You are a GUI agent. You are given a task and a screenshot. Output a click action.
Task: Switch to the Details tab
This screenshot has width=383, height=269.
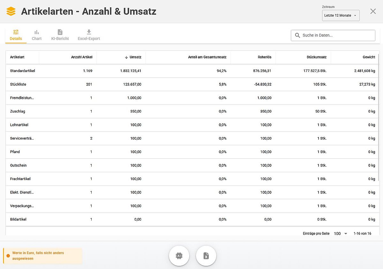16,35
